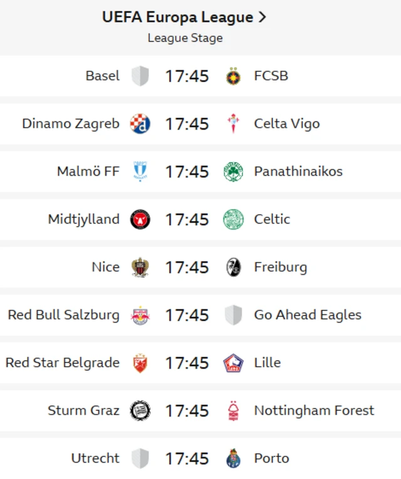Select the Panathinaikos shamrock badge
401x479 pixels.
click(234, 172)
